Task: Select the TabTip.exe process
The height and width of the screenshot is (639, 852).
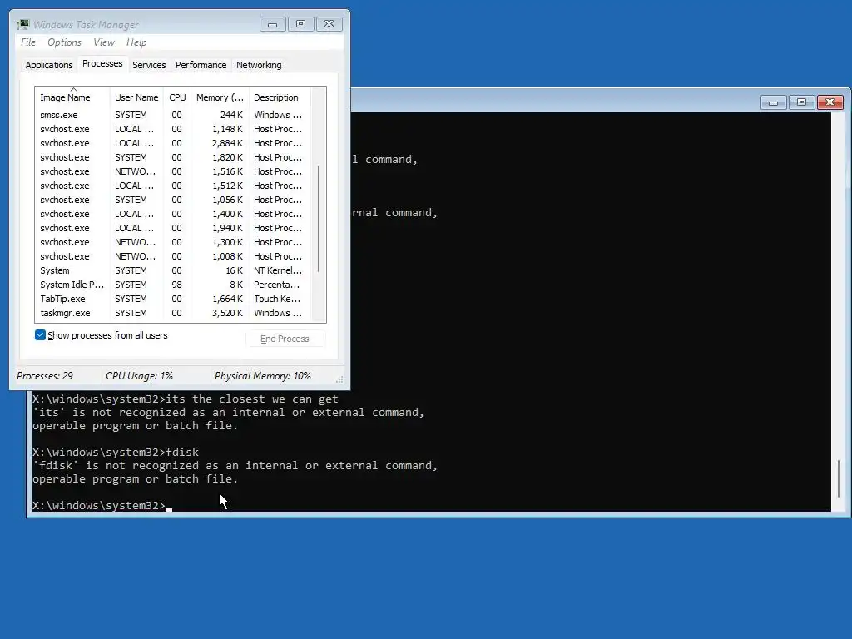Action: tap(172, 299)
